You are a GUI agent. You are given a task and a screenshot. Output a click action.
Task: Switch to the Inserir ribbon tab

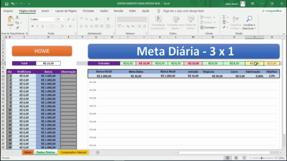coord(45,11)
